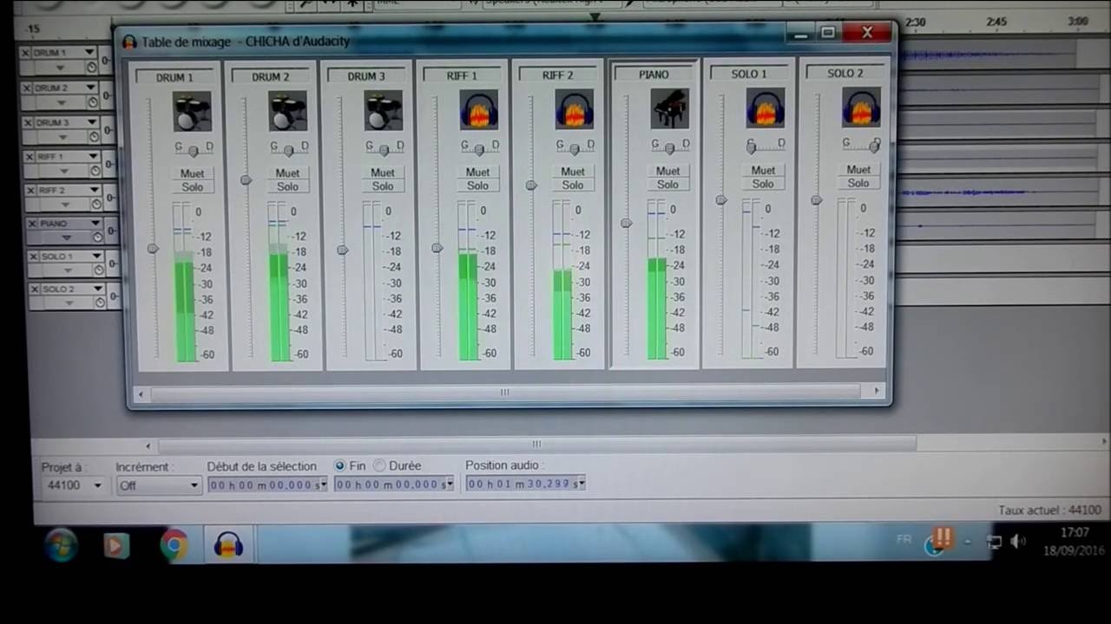Open the DRUM 3 track name dropdown
The width and height of the screenshot is (1111, 624).
pos(90,121)
